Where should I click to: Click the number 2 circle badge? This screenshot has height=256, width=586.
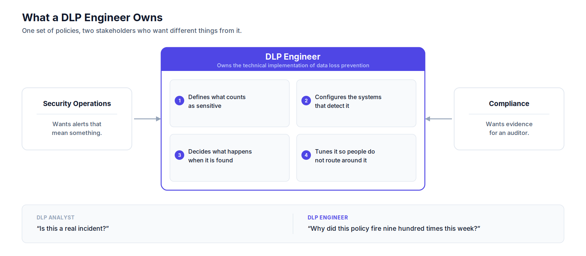pyautogui.click(x=306, y=101)
